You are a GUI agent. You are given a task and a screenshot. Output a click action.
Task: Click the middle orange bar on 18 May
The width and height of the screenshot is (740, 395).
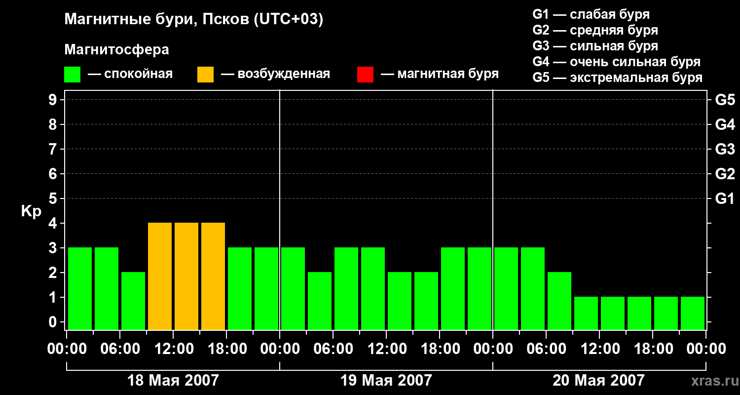(186, 276)
